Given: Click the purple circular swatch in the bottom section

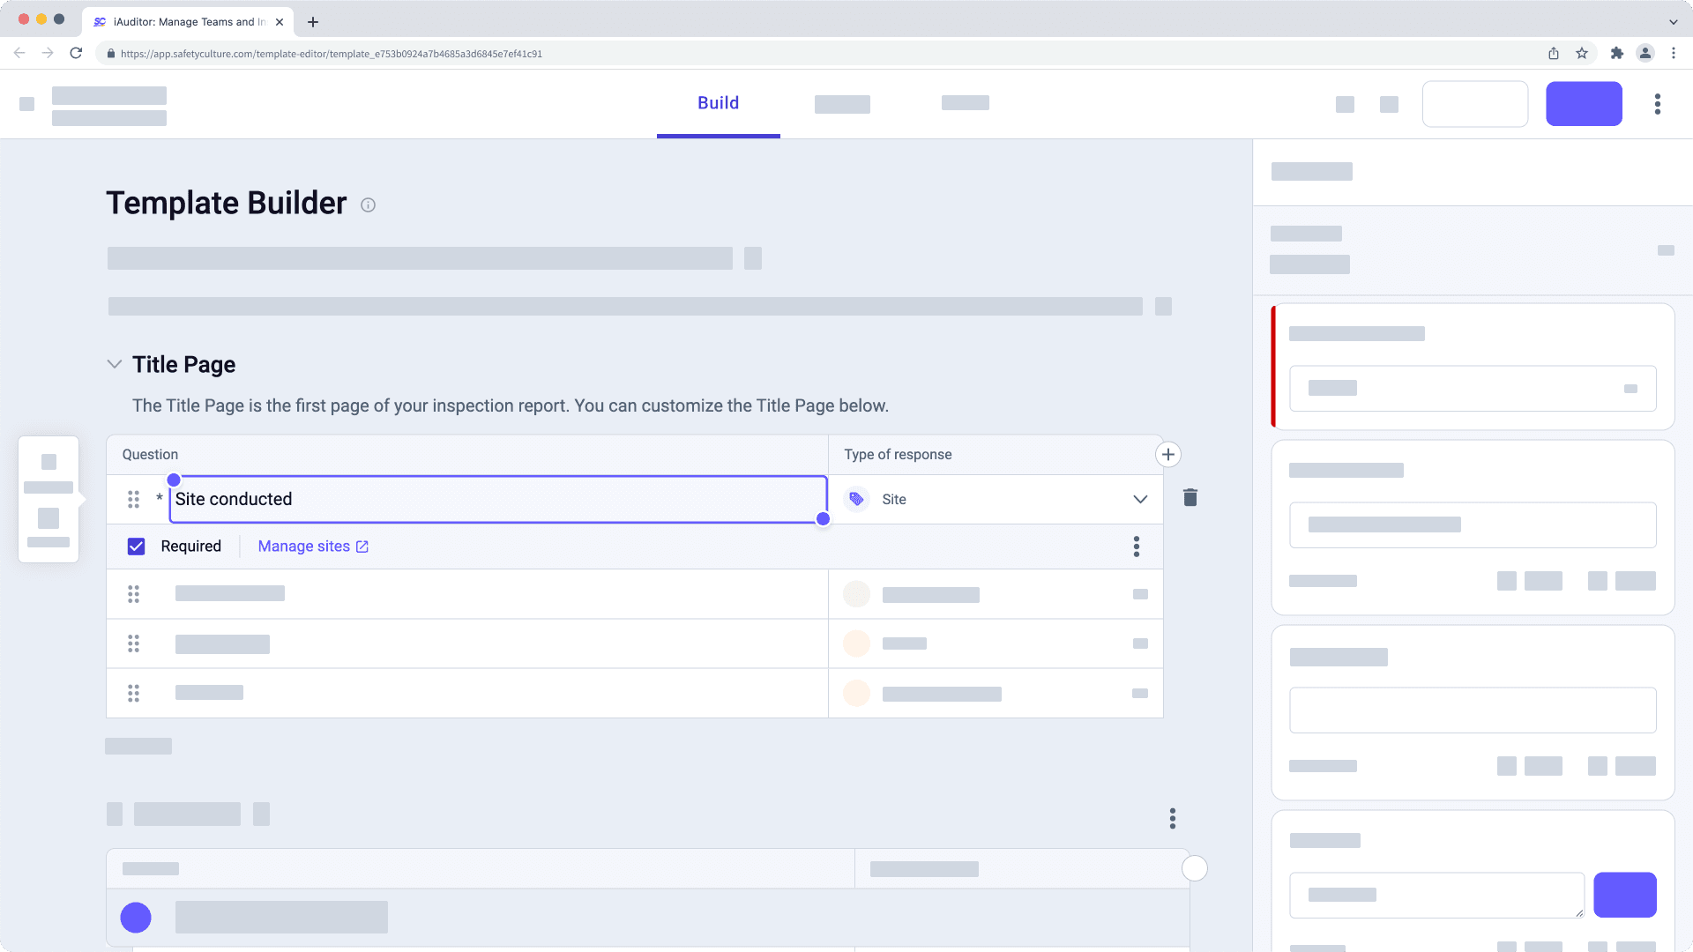Looking at the screenshot, I should [136, 917].
